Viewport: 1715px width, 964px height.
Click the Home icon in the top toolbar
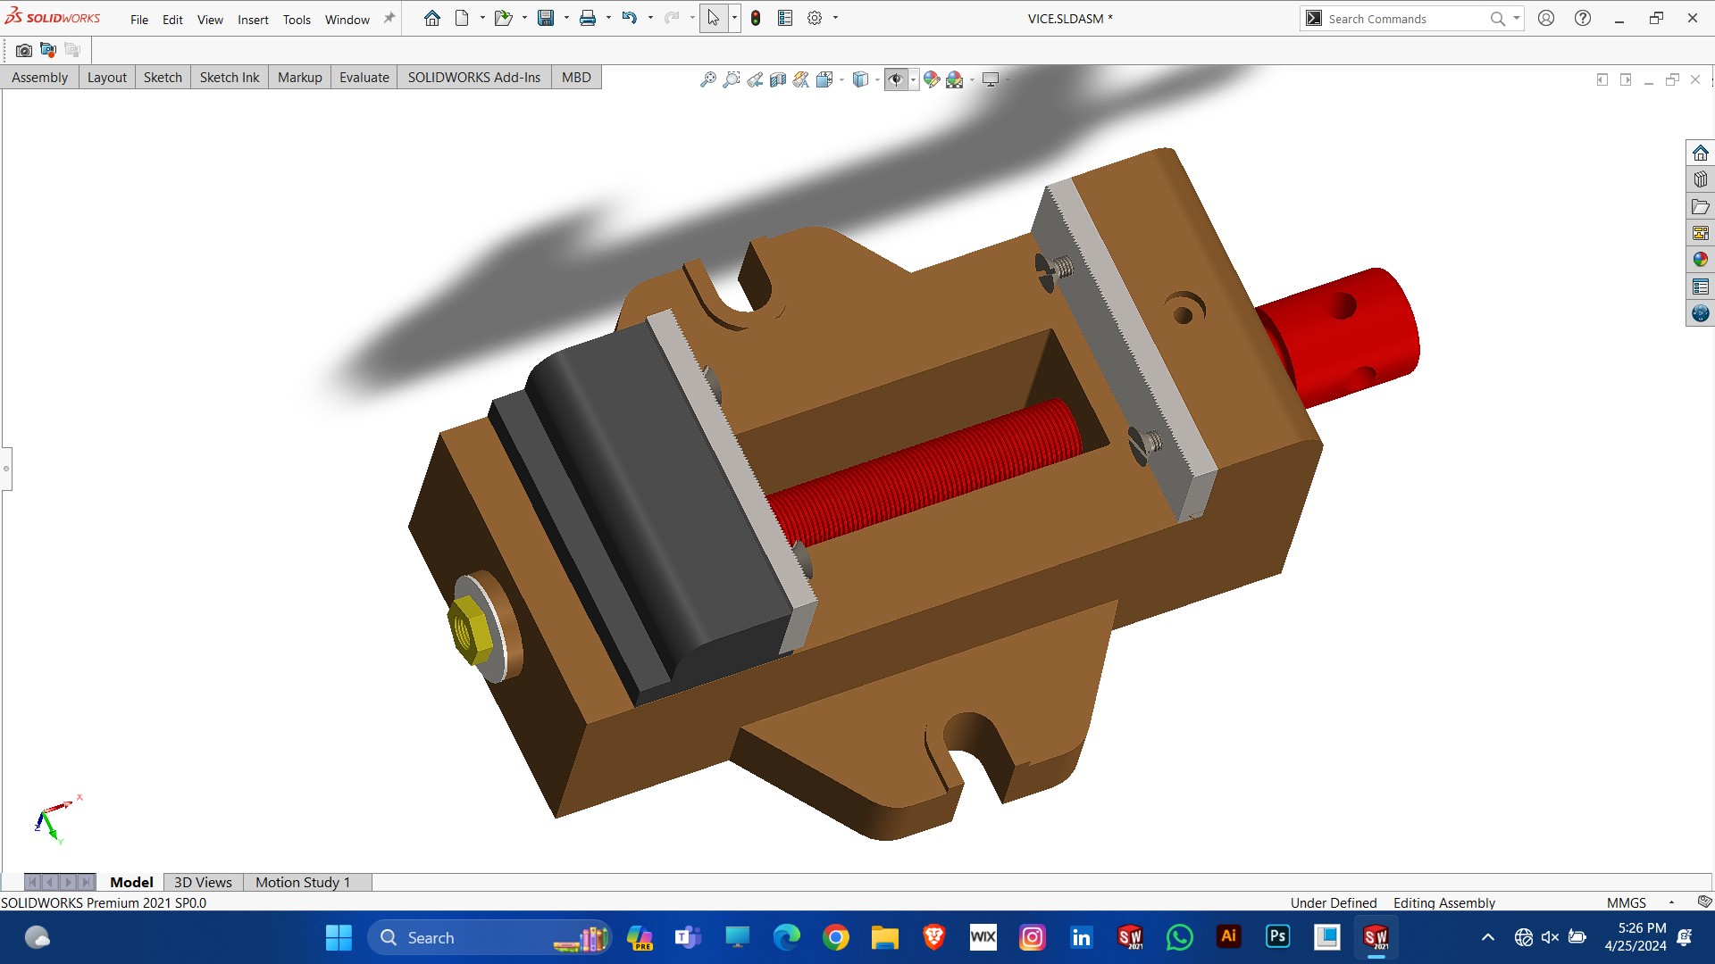[432, 18]
